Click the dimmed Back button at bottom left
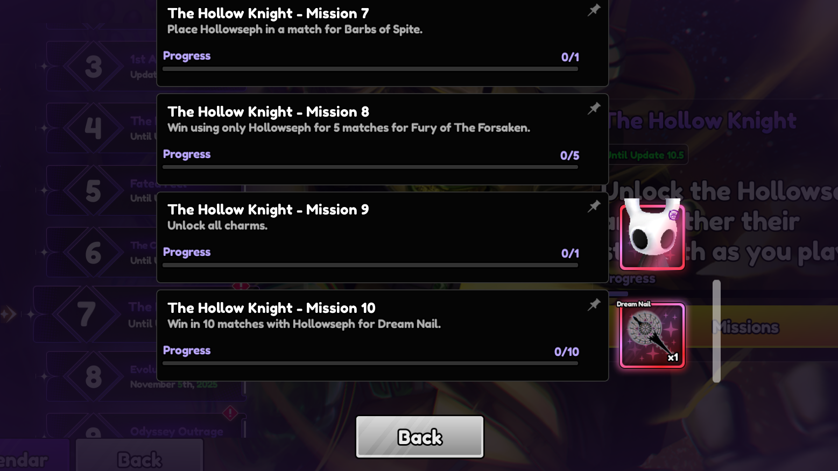 click(139, 456)
